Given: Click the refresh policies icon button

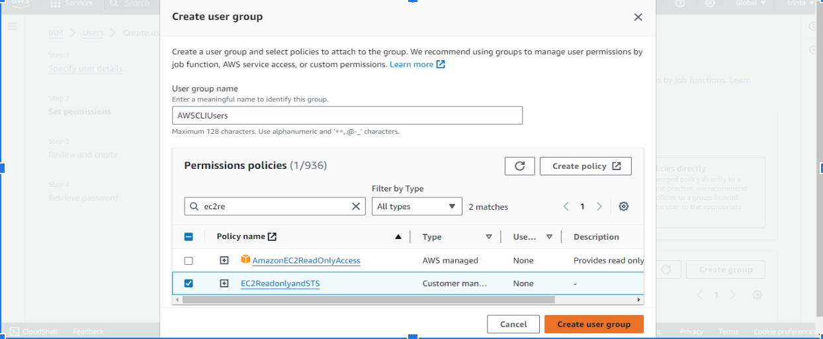Looking at the screenshot, I should pyautogui.click(x=519, y=166).
